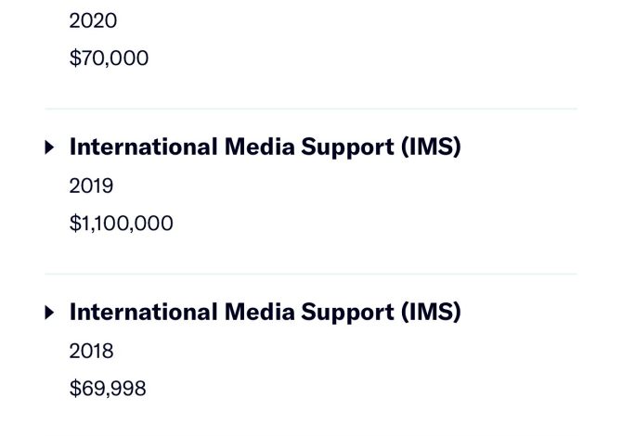The height and width of the screenshot is (436, 622).
Task: Click the $1,100,000 grant amount
Action: pyautogui.click(x=122, y=224)
